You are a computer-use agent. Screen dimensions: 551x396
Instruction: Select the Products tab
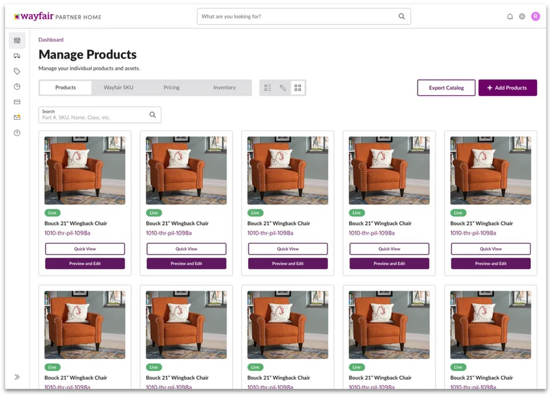tap(66, 88)
